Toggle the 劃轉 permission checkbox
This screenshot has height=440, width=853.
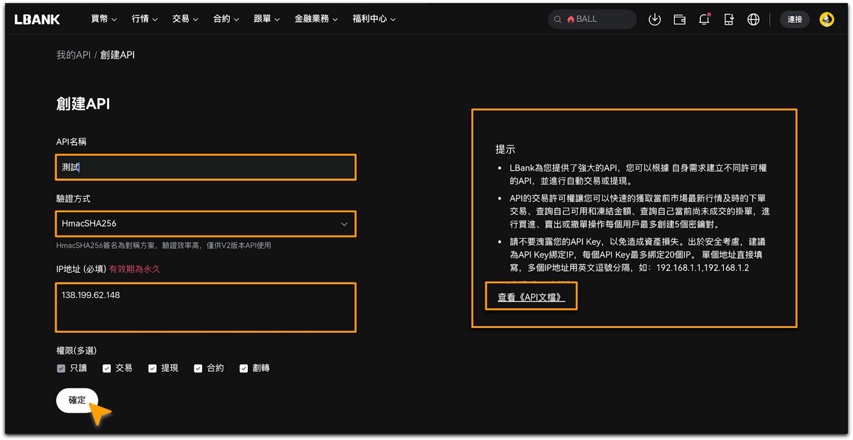[244, 369]
